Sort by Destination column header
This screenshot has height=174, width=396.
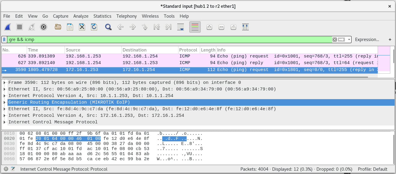pyautogui.click(x=150, y=50)
